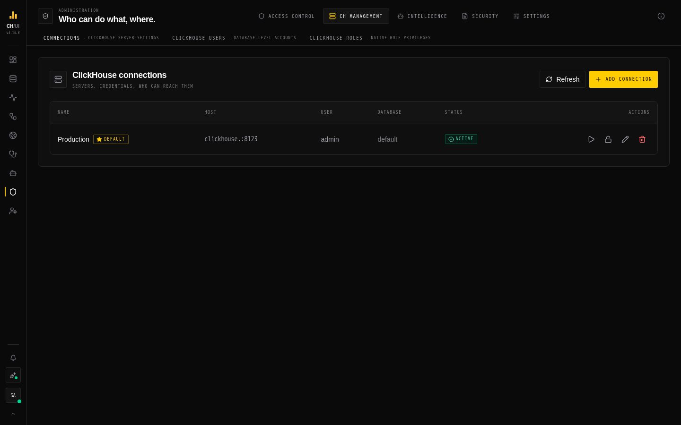The image size is (681, 425).
Task: Open the dashboard grid icon in sidebar
Action: coord(13,60)
